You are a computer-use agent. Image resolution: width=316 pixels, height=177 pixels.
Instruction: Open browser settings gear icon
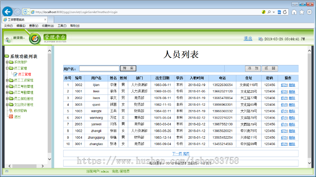[309, 12]
